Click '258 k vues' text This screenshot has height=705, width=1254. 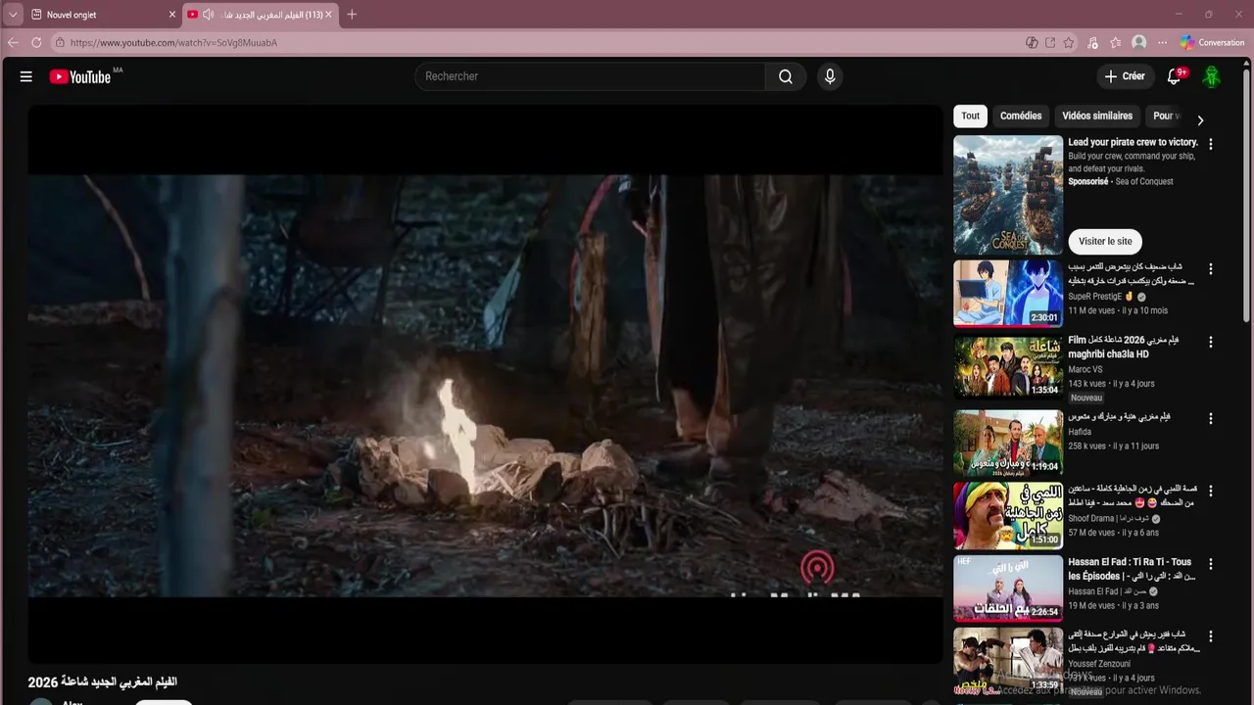pyautogui.click(x=1087, y=446)
